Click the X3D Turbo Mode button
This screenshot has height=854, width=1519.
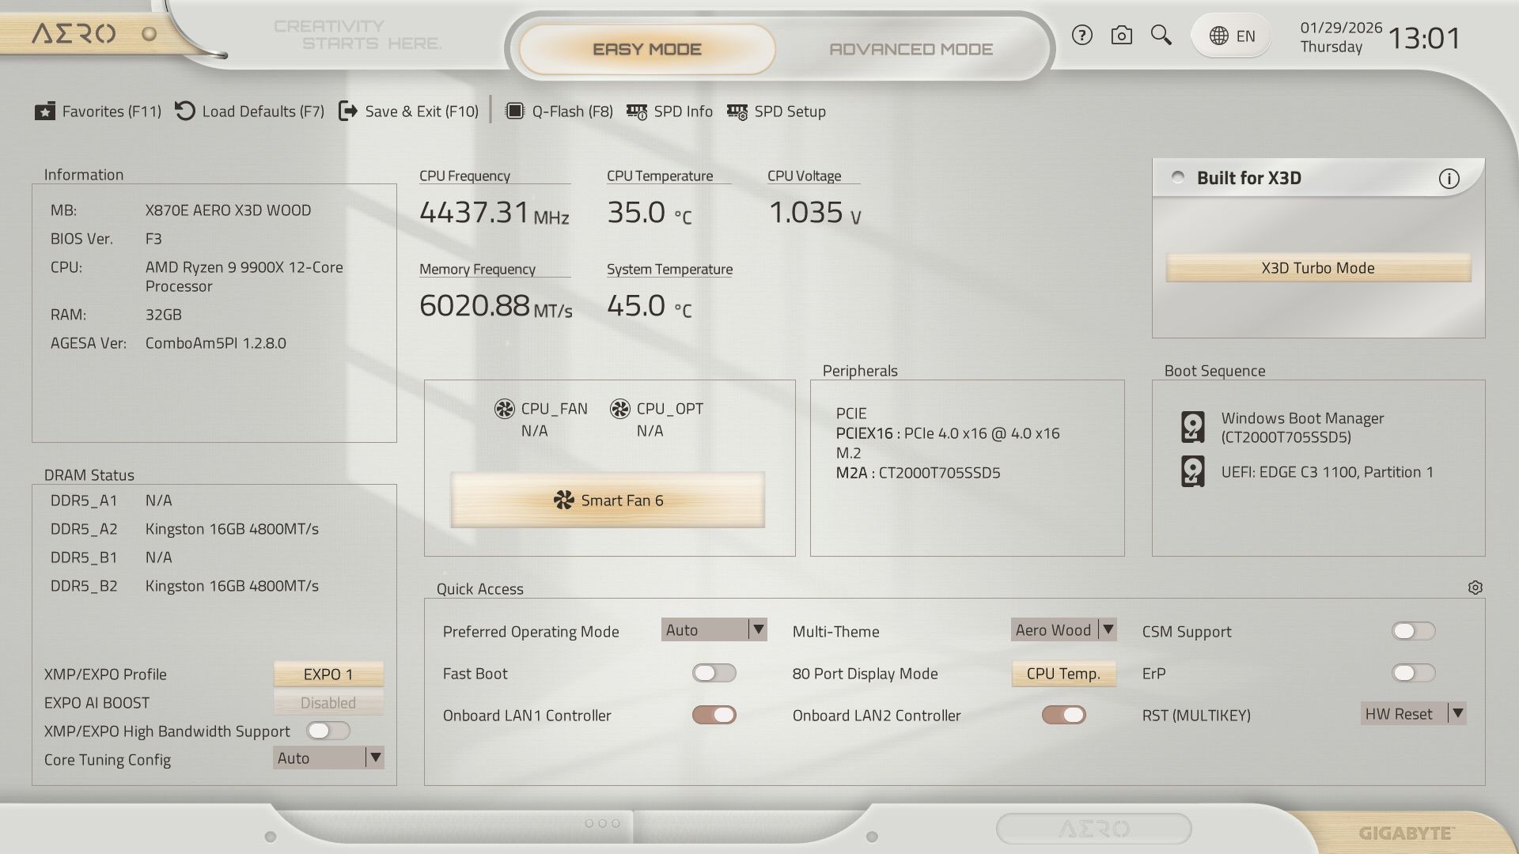(x=1318, y=268)
